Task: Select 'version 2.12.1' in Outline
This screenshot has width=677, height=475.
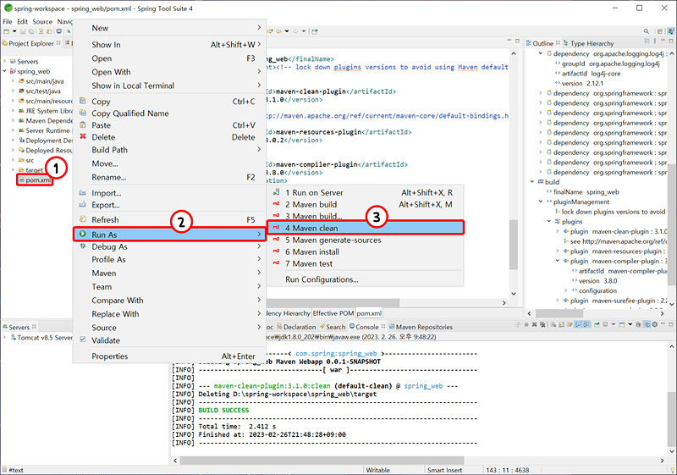Action: click(x=580, y=83)
